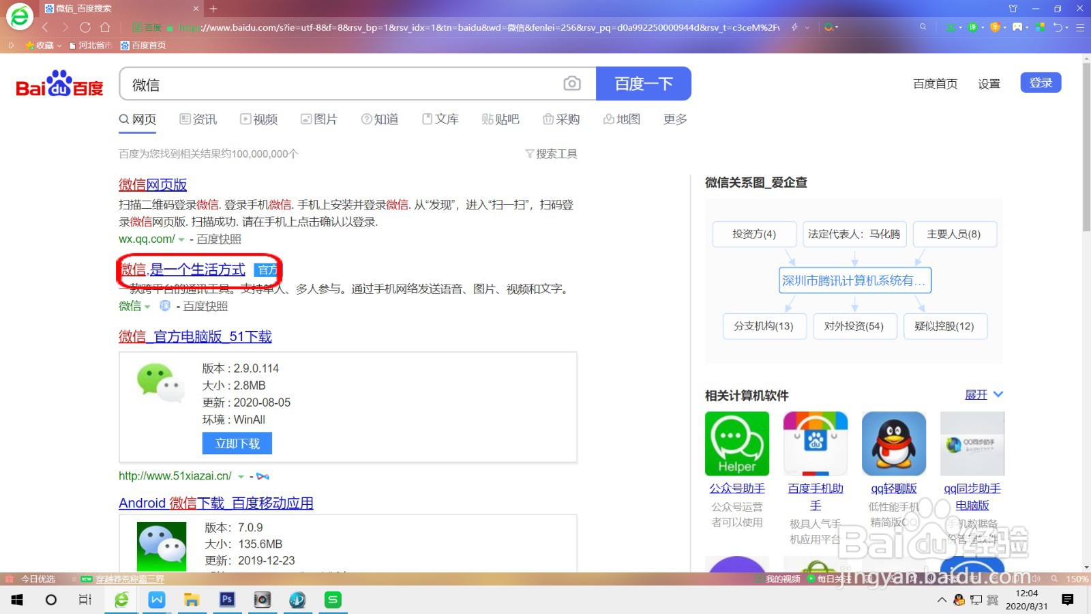Open a new tab with the plus icon
The height and width of the screenshot is (614, 1091).
coord(213,8)
